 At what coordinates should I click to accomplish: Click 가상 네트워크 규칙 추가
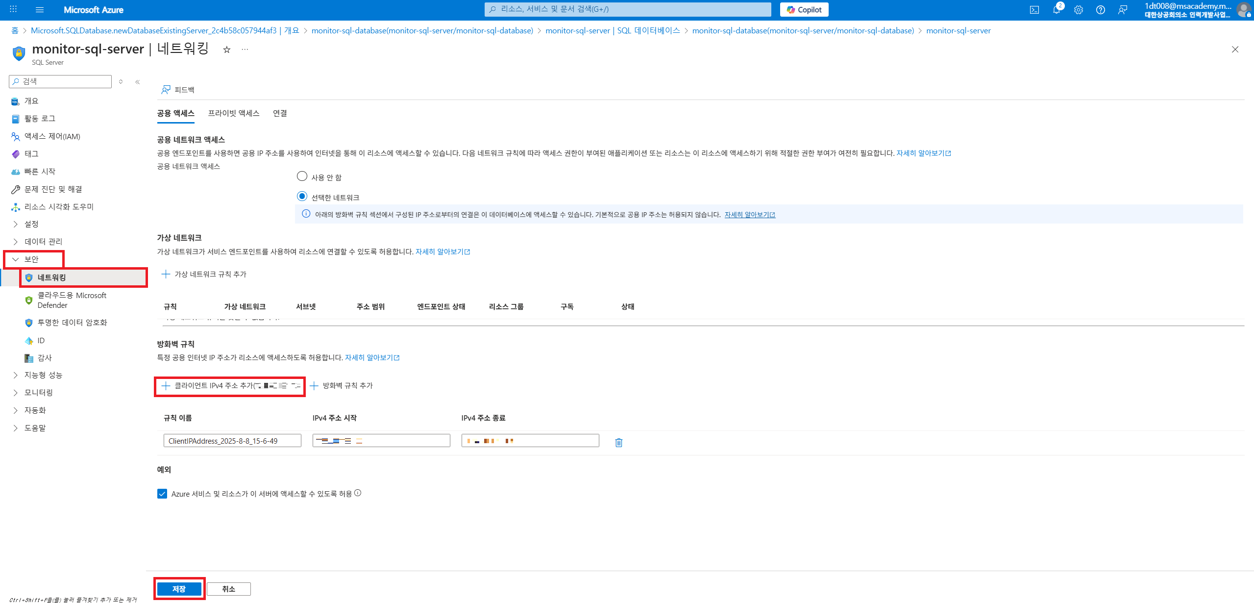coord(204,274)
